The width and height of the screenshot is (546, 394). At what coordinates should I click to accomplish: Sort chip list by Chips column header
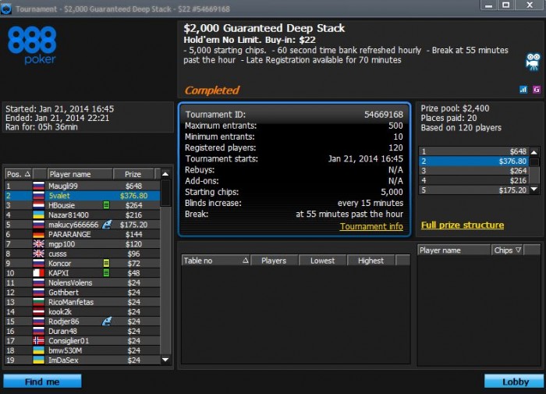[x=507, y=250]
